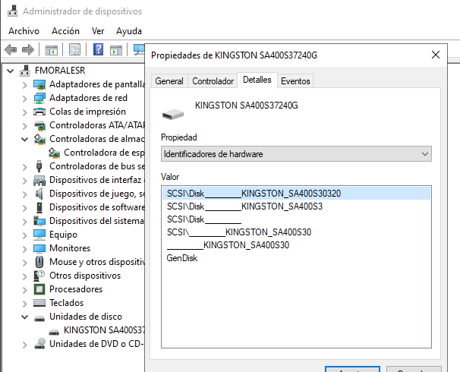
Task: Select the Equipo tree item
Action: (x=63, y=235)
